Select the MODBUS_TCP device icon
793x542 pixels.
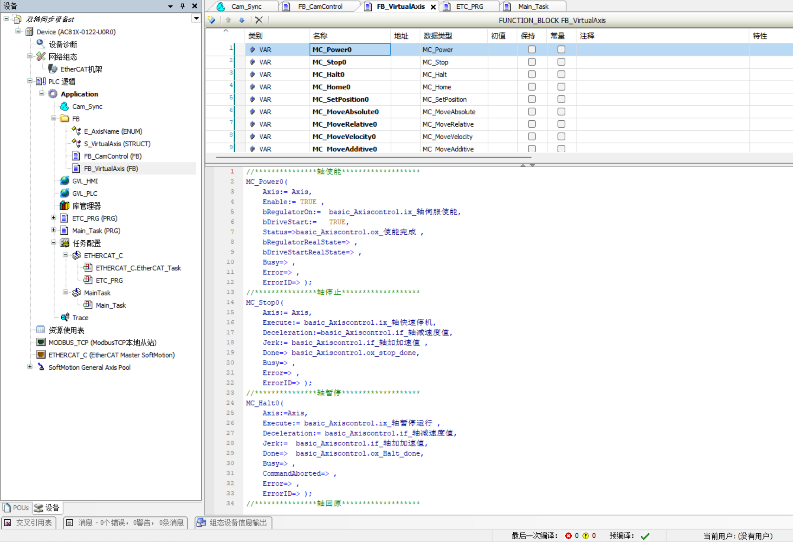coord(41,342)
